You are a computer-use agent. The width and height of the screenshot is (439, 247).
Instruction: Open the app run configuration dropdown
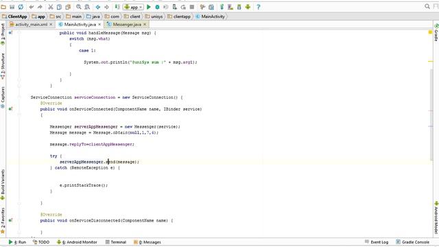pyautogui.click(x=133, y=7)
